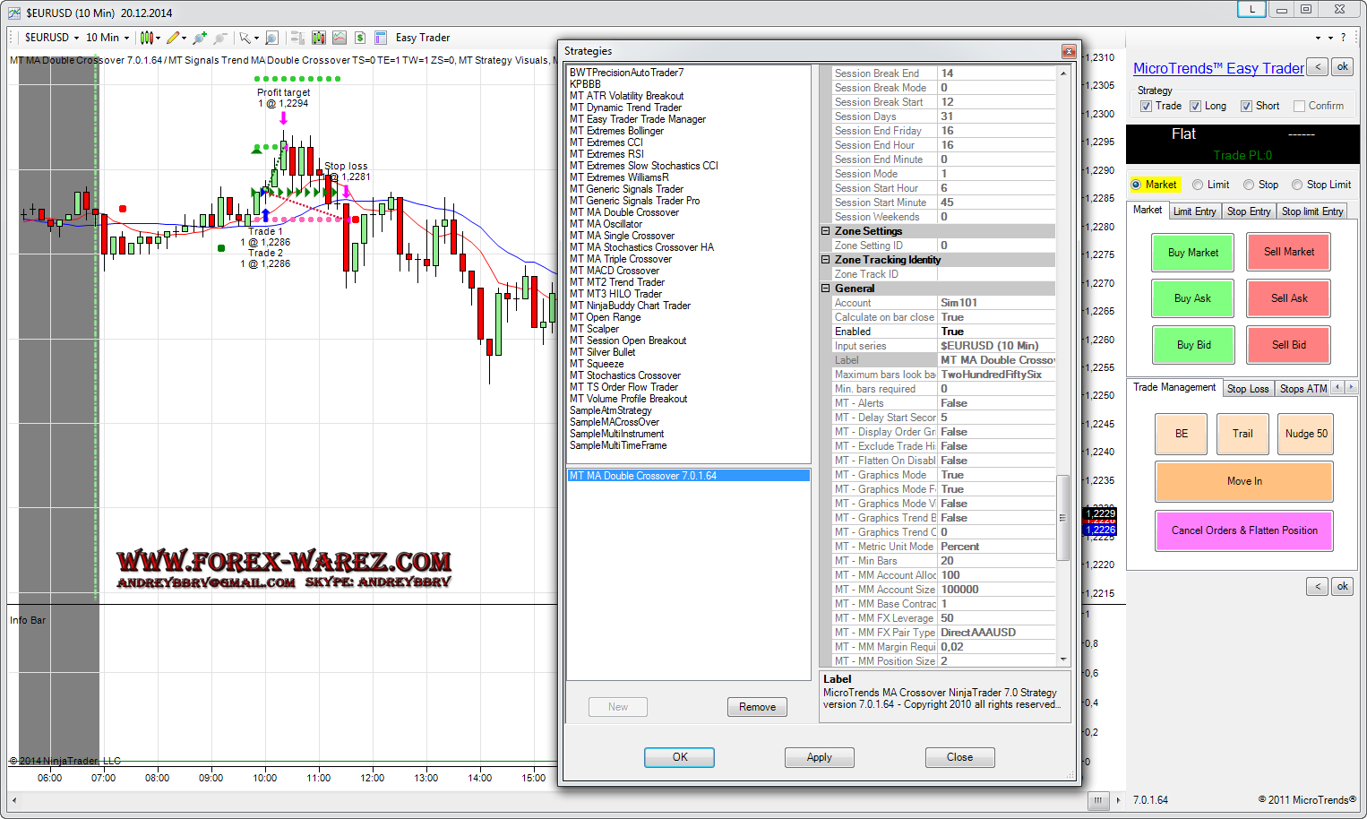Image resolution: width=1367 pixels, height=819 pixels.
Task: Switch to the Stop Loss tab
Action: pyautogui.click(x=1247, y=389)
